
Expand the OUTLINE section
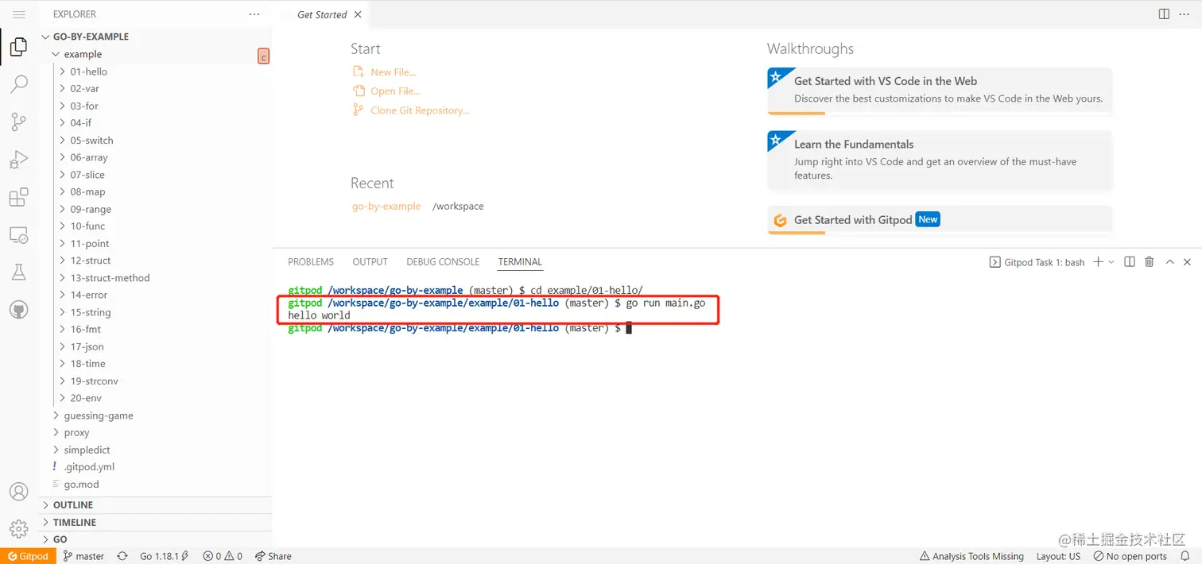point(156,505)
